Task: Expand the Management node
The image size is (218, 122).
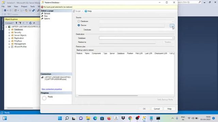Action: (x=9, y=44)
